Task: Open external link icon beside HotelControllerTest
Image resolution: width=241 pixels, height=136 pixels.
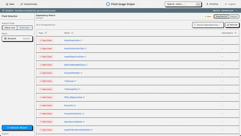Action: click(86, 49)
